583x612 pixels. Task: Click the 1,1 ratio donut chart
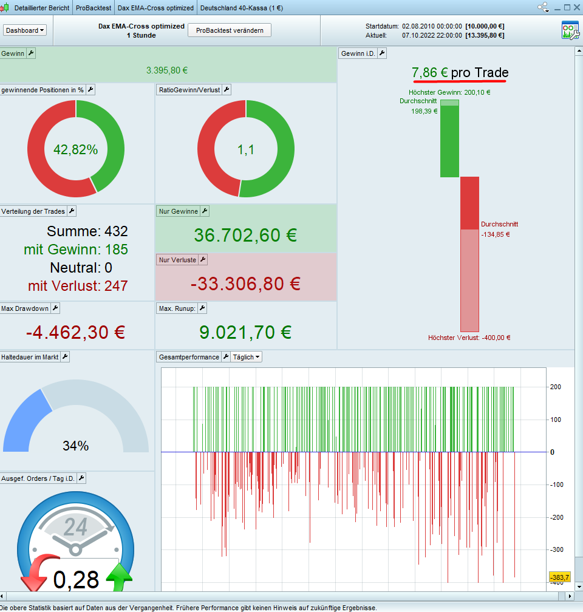[x=245, y=149]
